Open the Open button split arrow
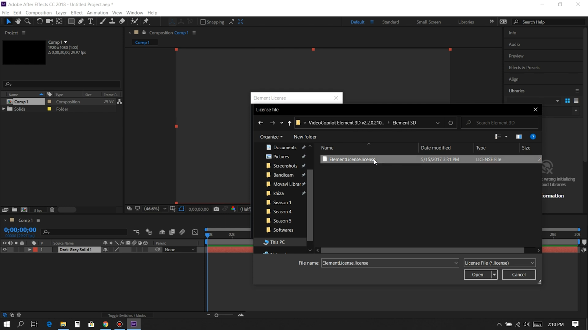The height and width of the screenshot is (330, 588). 494,275
